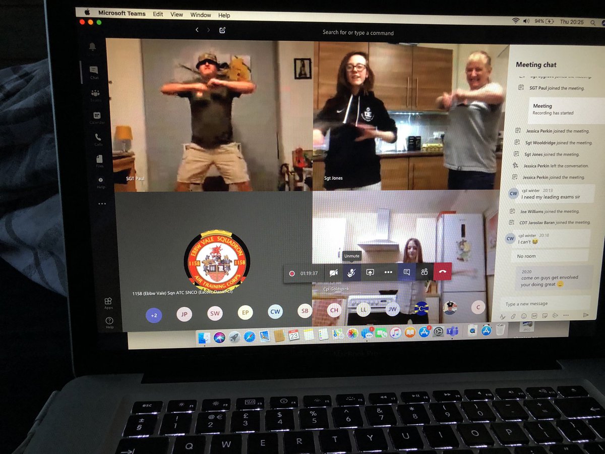Select participant JW avatar
Image resolution: width=605 pixels, height=454 pixels.
pyautogui.click(x=392, y=308)
